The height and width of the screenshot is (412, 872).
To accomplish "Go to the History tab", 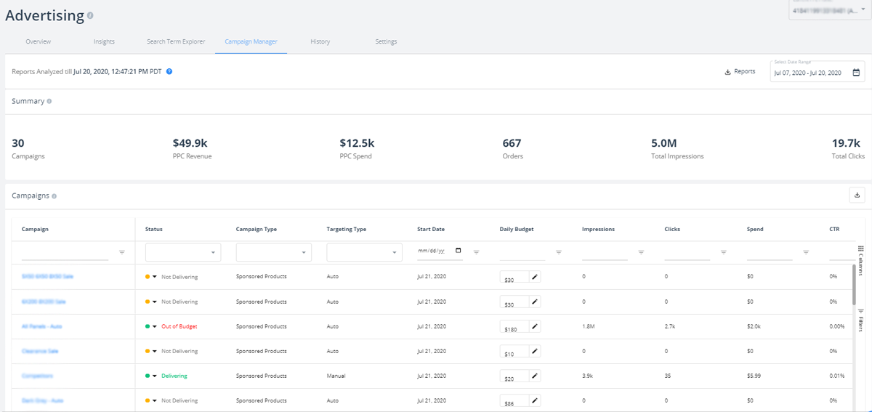I will point(320,42).
